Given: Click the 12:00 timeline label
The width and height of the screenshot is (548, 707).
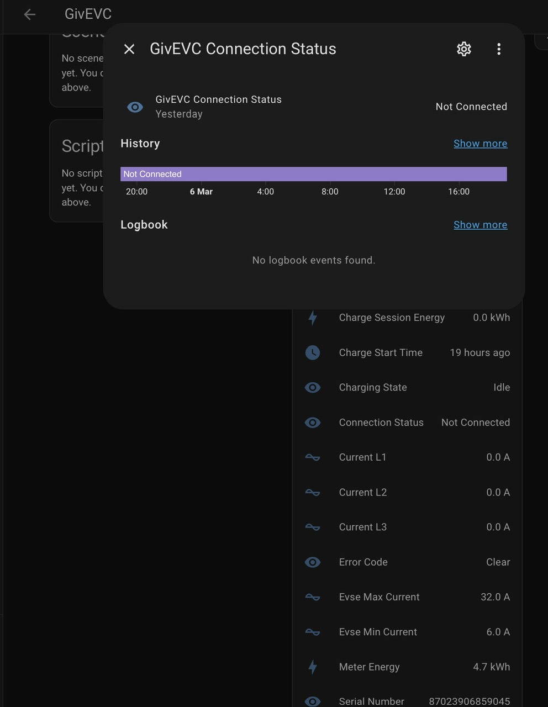Looking at the screenshot, I should coord(394,192).
